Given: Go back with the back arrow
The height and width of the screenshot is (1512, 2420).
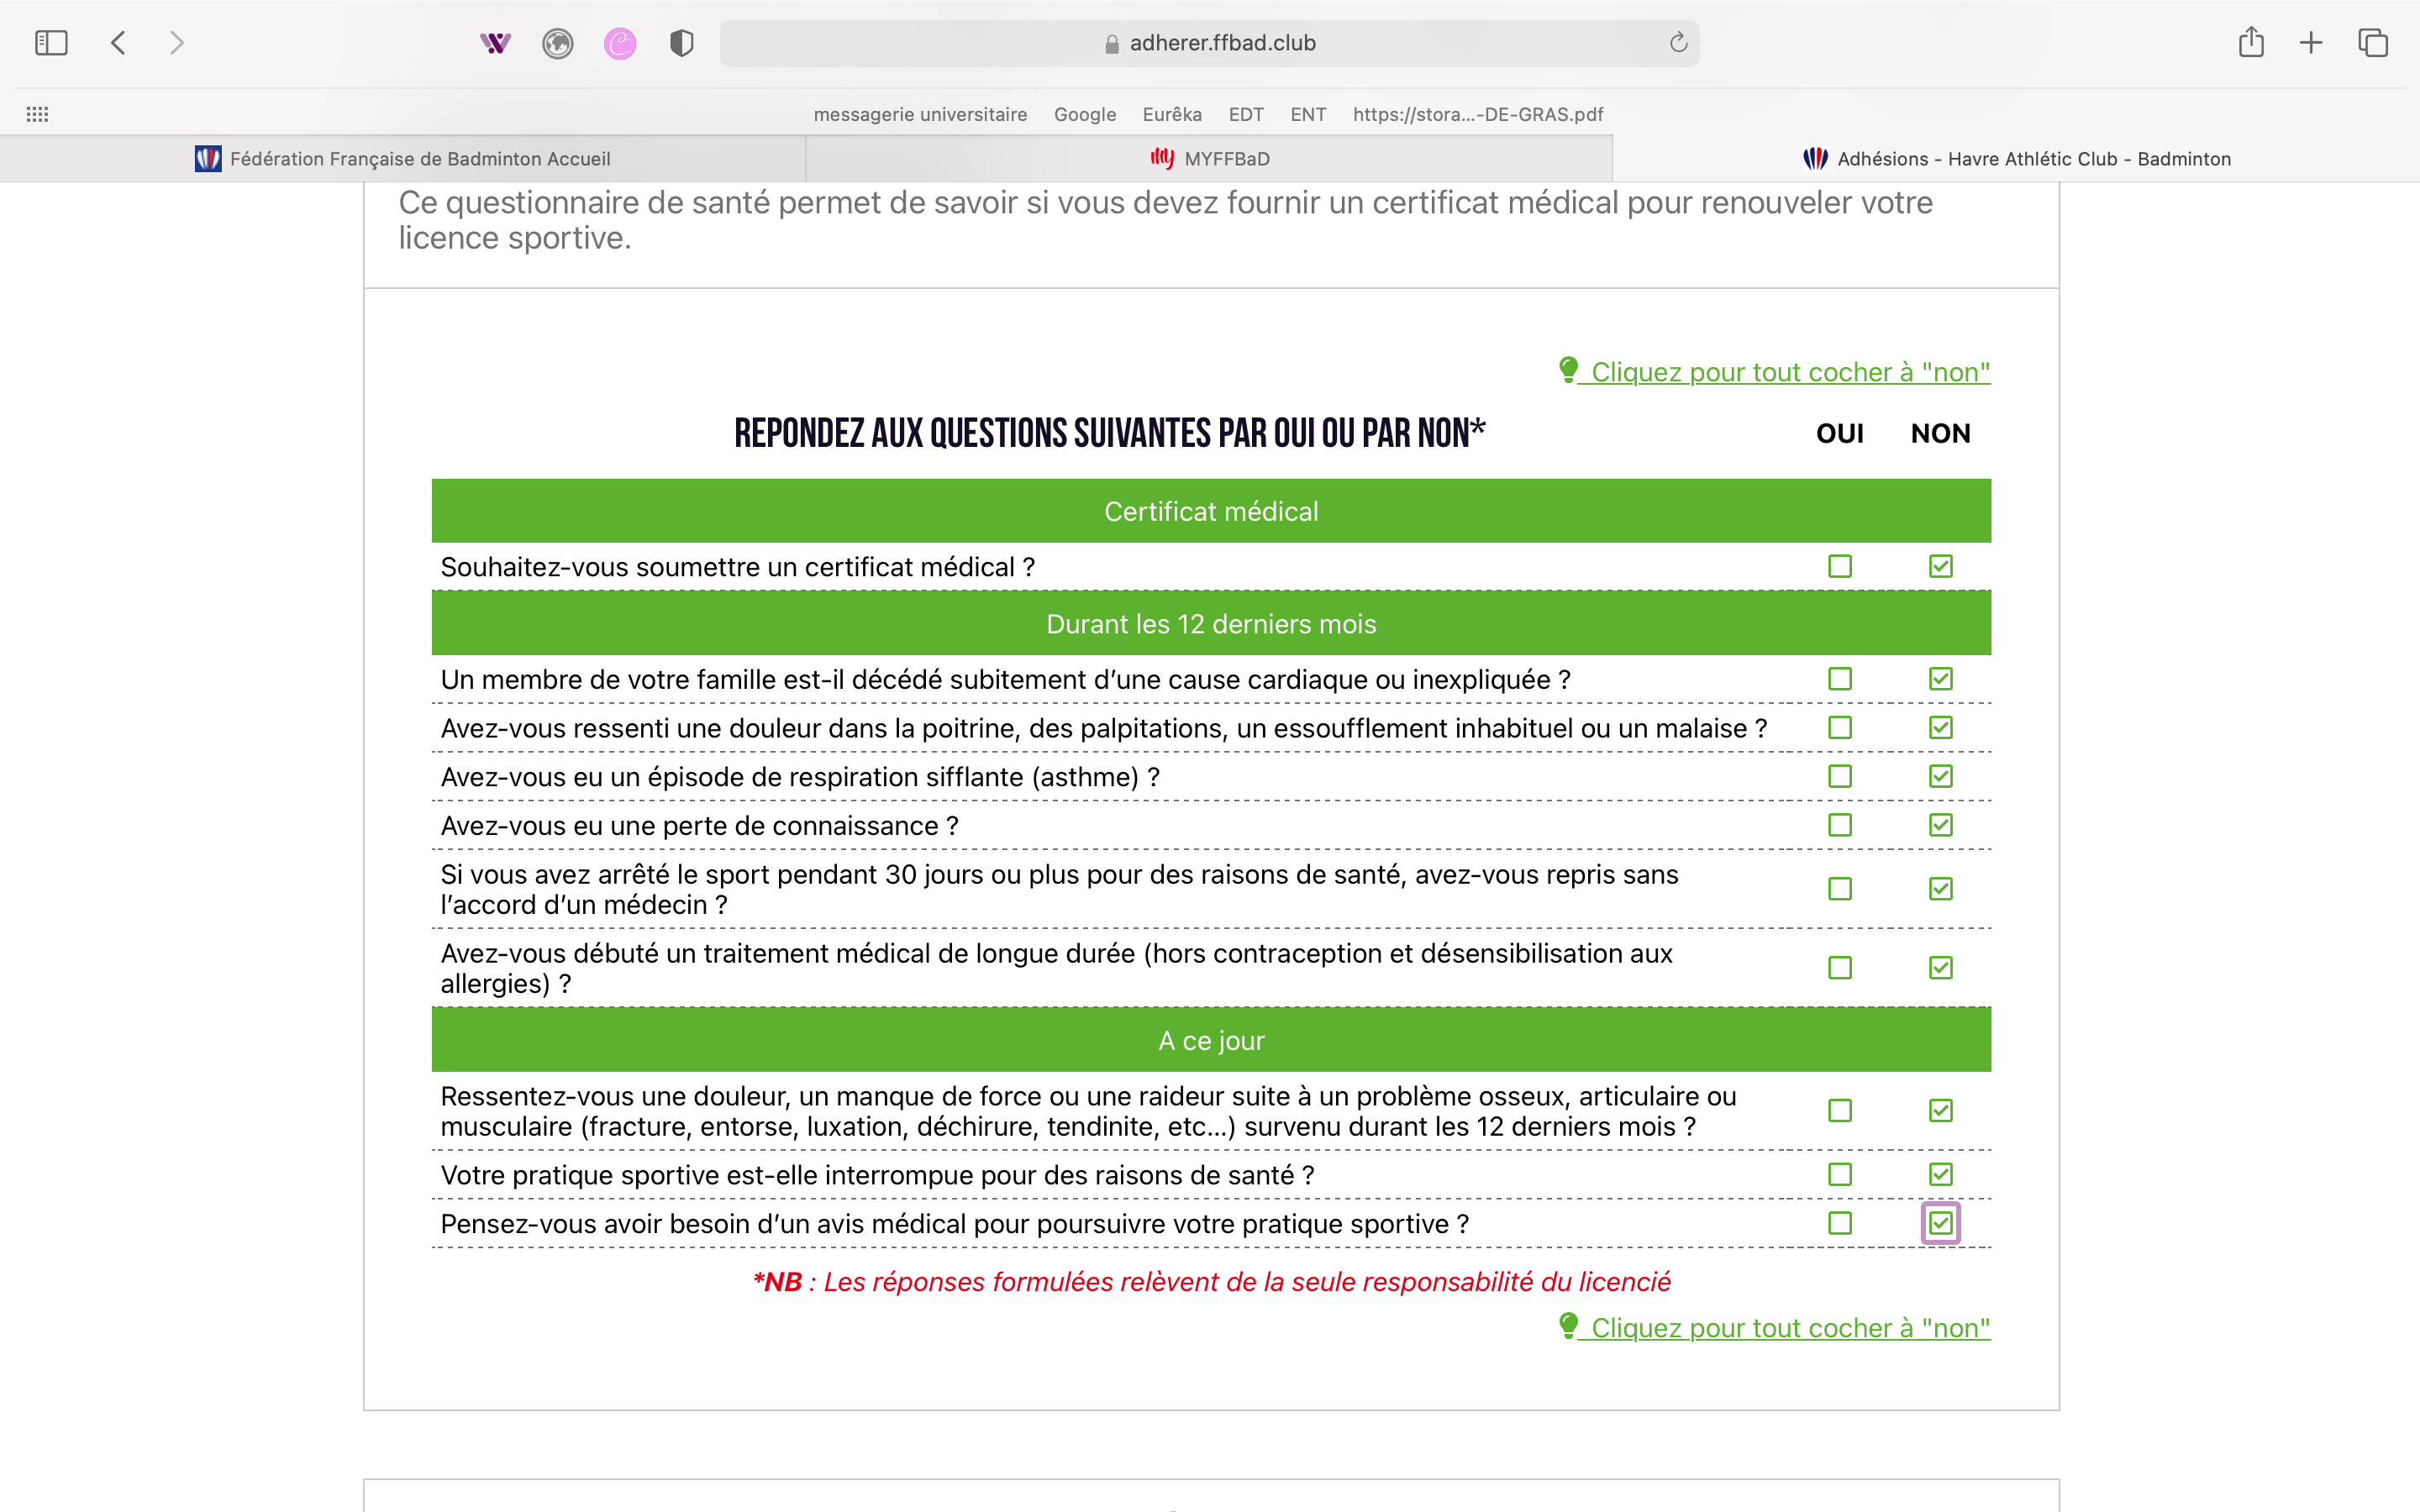Looking at the screenshot, I should (119, 43).
